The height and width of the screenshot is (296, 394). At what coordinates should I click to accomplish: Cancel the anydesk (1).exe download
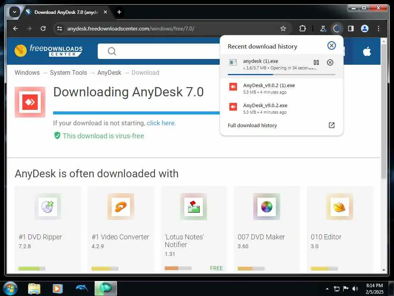pos(330,62)
